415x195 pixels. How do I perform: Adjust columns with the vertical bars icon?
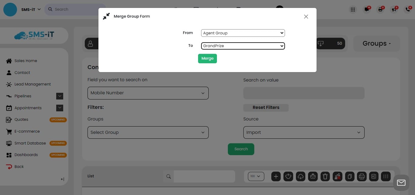(x=386, y=176)
